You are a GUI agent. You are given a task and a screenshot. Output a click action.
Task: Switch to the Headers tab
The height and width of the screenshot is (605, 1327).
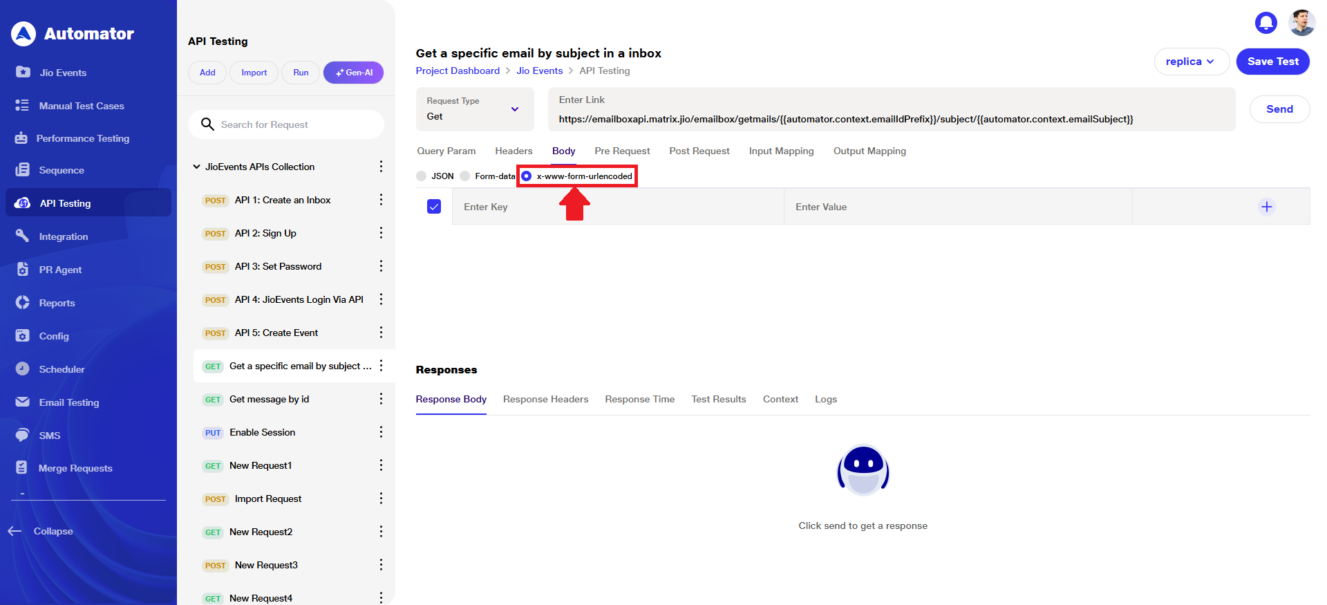(514, 151)
